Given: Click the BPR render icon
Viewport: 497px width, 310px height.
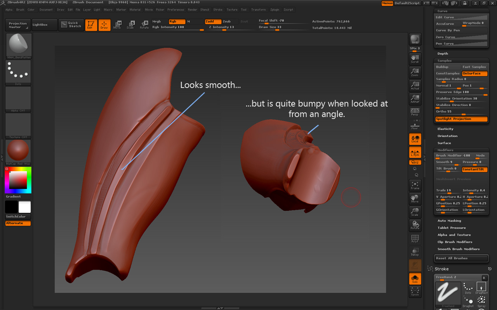Looking at the screenshot, I should (x=415, y=39).
